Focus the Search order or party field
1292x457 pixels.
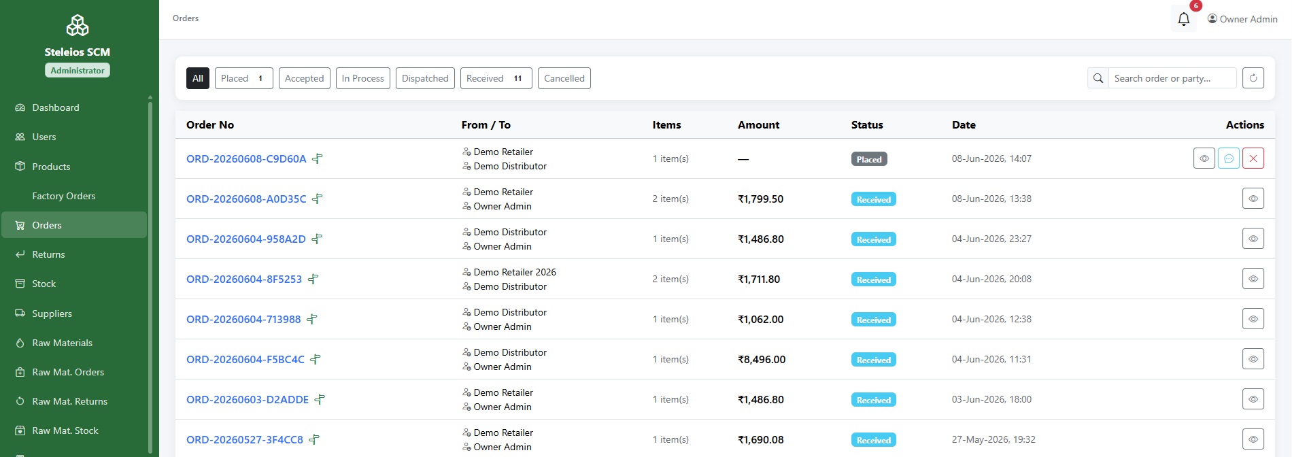click(x=1172, y=78)
